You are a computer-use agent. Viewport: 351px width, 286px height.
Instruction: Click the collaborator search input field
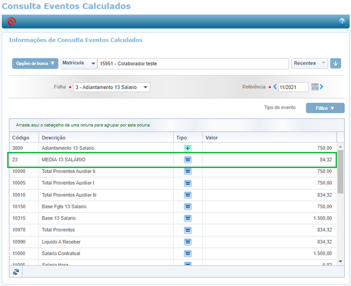pos(193,64)
